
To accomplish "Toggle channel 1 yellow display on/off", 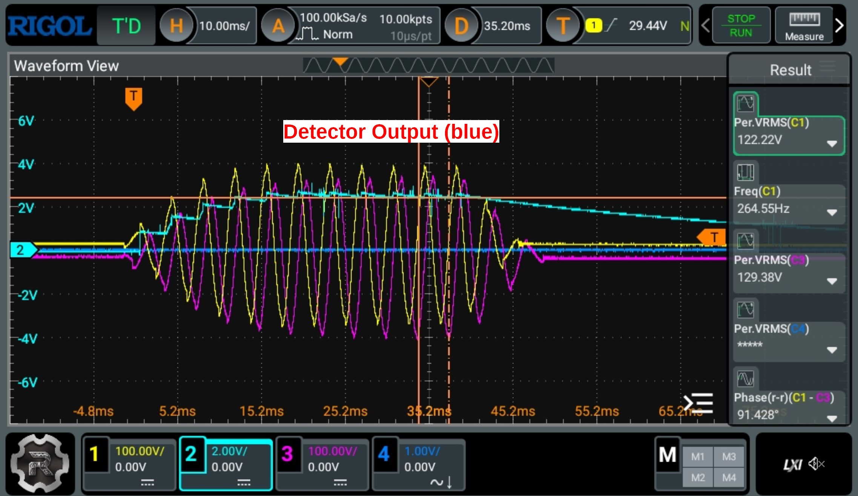I will (95, 454).
